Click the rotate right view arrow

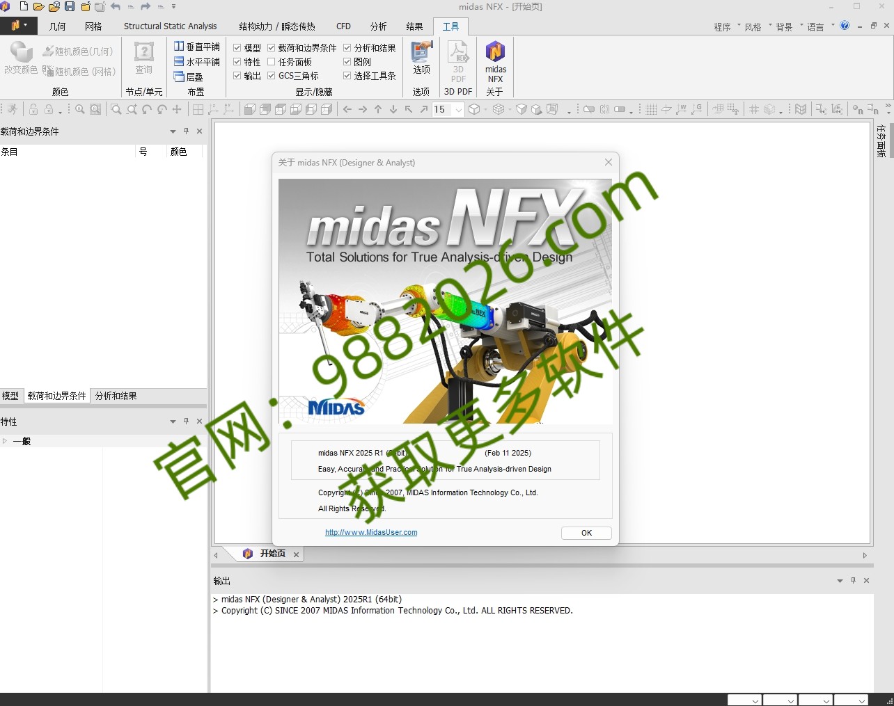[363, 109]
